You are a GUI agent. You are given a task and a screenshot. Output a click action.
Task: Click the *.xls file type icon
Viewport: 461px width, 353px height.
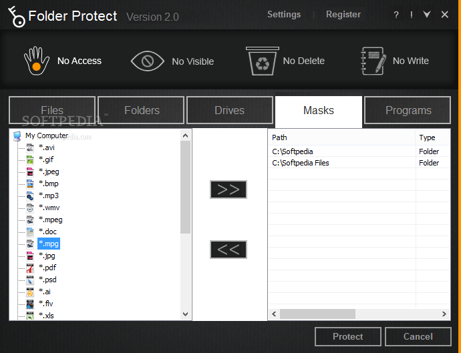30,316
